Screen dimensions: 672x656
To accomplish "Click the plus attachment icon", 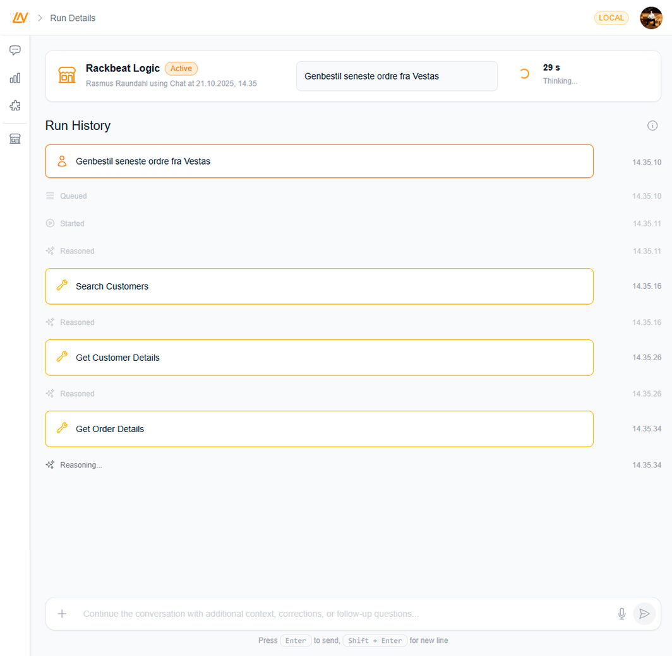I will [x=62, y=614].
